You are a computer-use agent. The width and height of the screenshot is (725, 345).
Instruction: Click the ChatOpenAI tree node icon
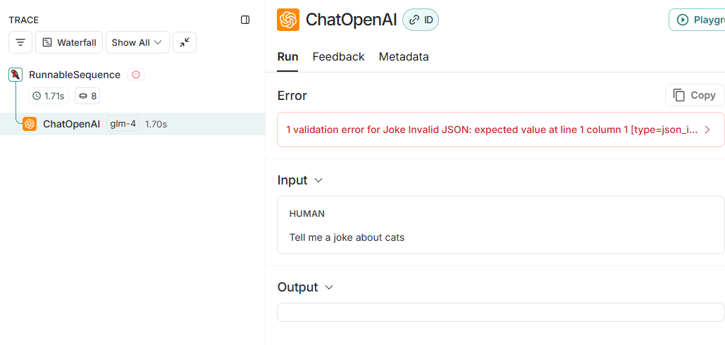tap(30, 124)
